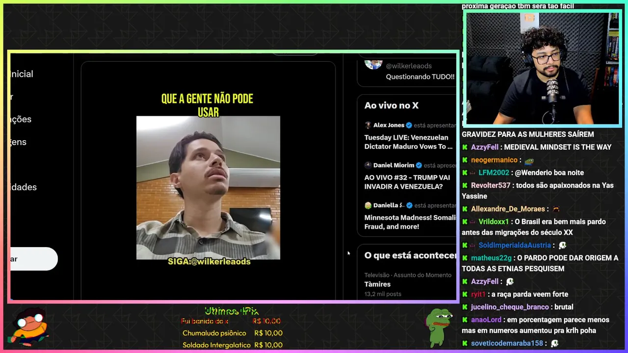Click the white post button in sidebar

(33, 259)
